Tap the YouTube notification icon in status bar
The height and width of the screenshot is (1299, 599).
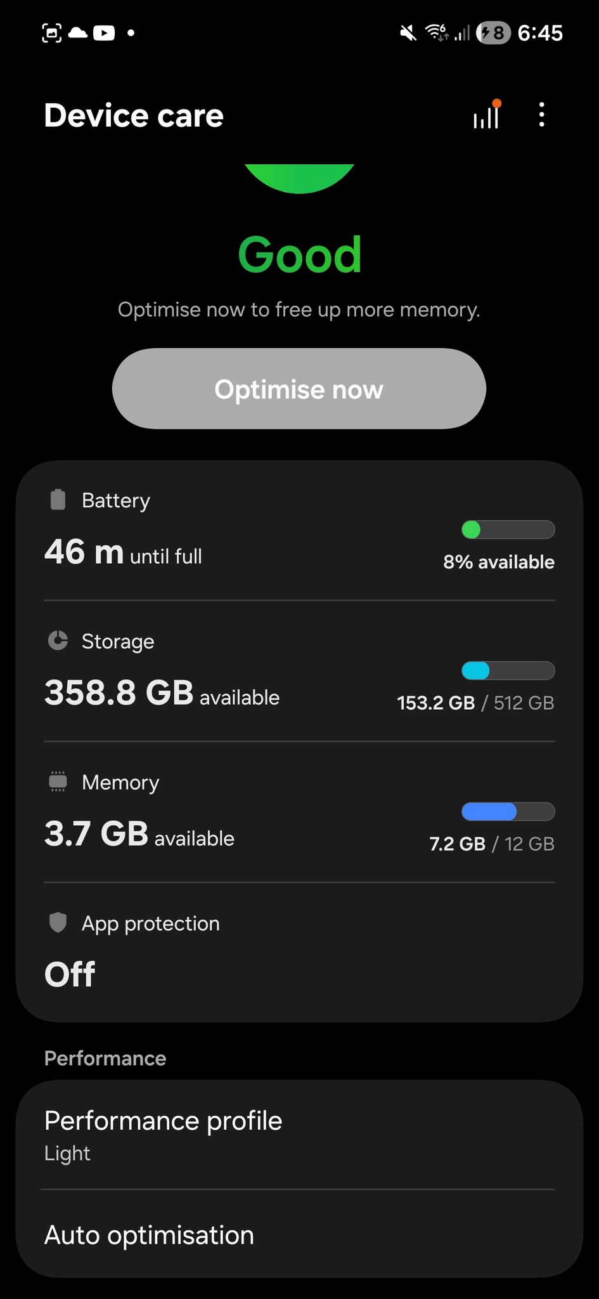[x=104, y=32]
